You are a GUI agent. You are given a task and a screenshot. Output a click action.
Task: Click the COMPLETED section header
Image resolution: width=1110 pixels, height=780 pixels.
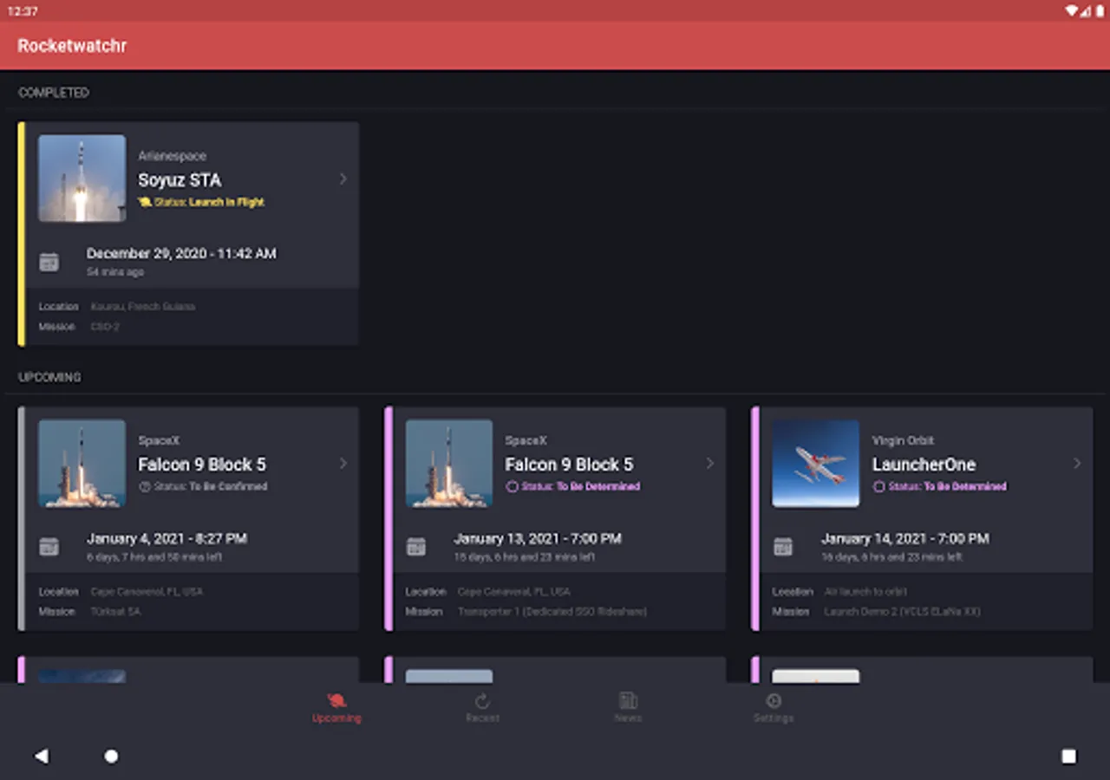pyautogui.click(x=54, y=93)
